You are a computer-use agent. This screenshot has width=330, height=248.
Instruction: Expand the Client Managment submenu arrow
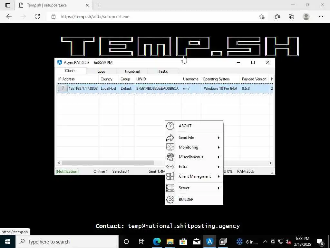219,177
